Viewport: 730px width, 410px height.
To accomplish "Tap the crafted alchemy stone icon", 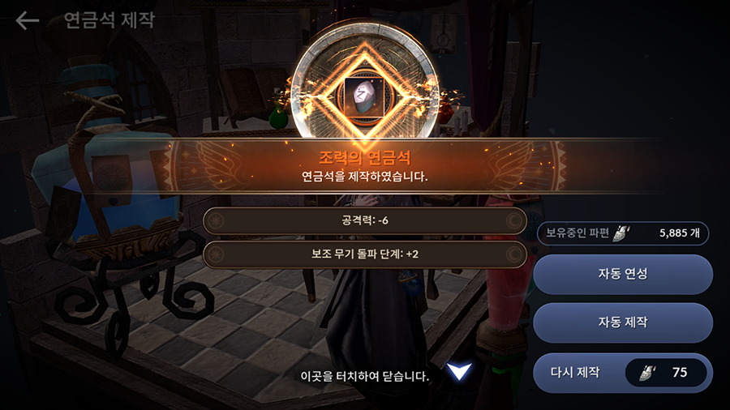I will (x=364, y=97).
